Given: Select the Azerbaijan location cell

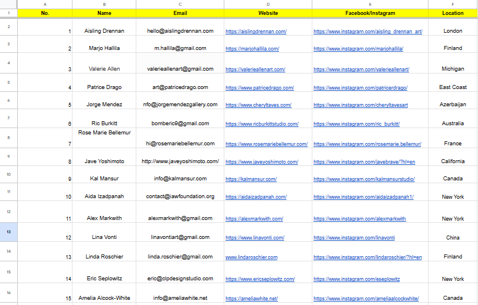Looking at the screenshot, I should 453,101.
